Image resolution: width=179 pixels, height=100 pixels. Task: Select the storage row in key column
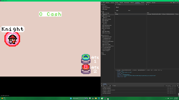click(130, 14)
